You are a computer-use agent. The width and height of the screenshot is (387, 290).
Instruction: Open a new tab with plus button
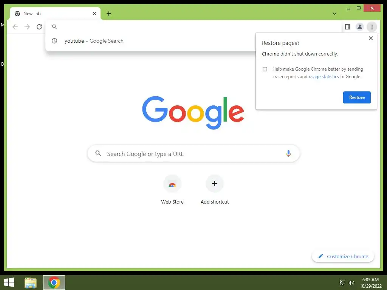109,14
